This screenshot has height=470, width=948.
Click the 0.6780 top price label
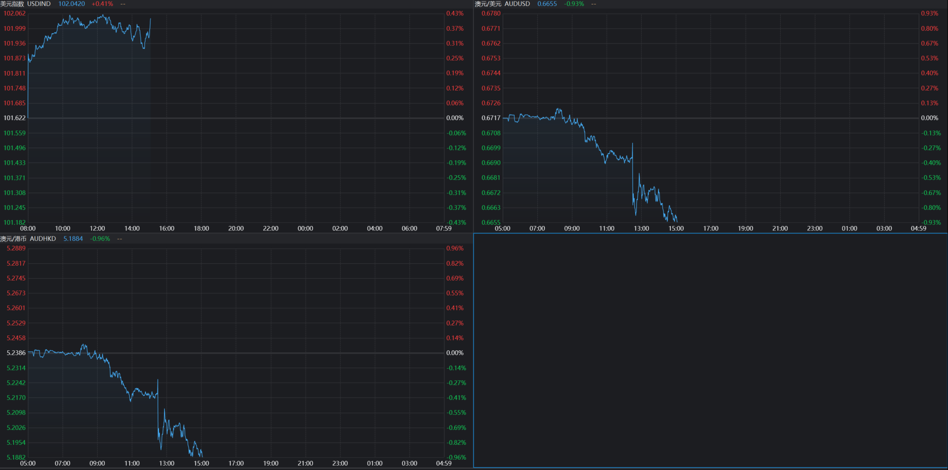[x=491, y=13]
